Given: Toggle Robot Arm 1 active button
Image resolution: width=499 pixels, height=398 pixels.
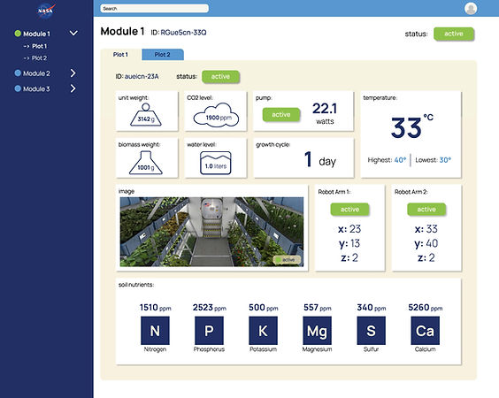Looking at the screenshot, I should [349, 210].
